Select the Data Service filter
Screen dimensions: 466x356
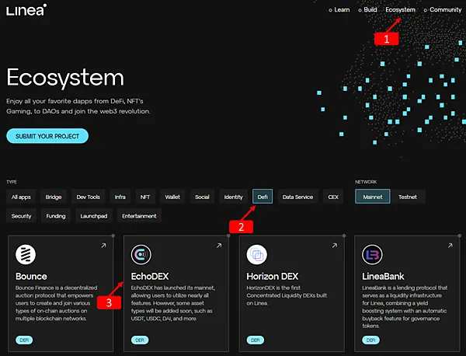(x=297, y=197)
